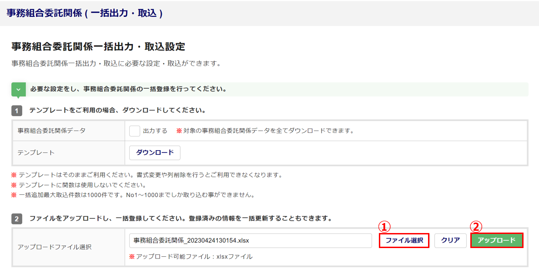539x274 pixels.
Task: Click the green アップロード button
Action: (x=497, y=240)
